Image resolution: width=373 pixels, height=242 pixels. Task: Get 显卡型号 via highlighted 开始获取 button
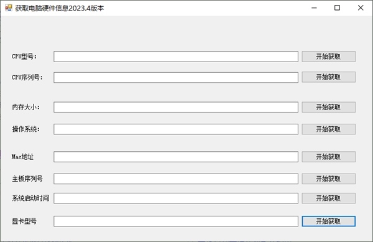pos(328,221)
